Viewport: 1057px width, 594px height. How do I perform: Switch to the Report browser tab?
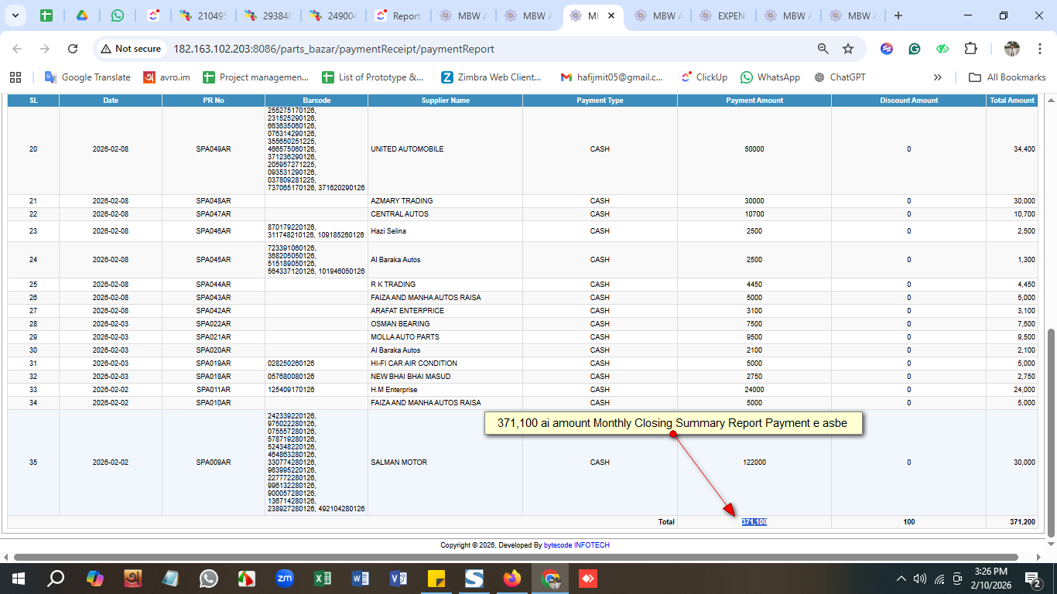pos(399,15)
